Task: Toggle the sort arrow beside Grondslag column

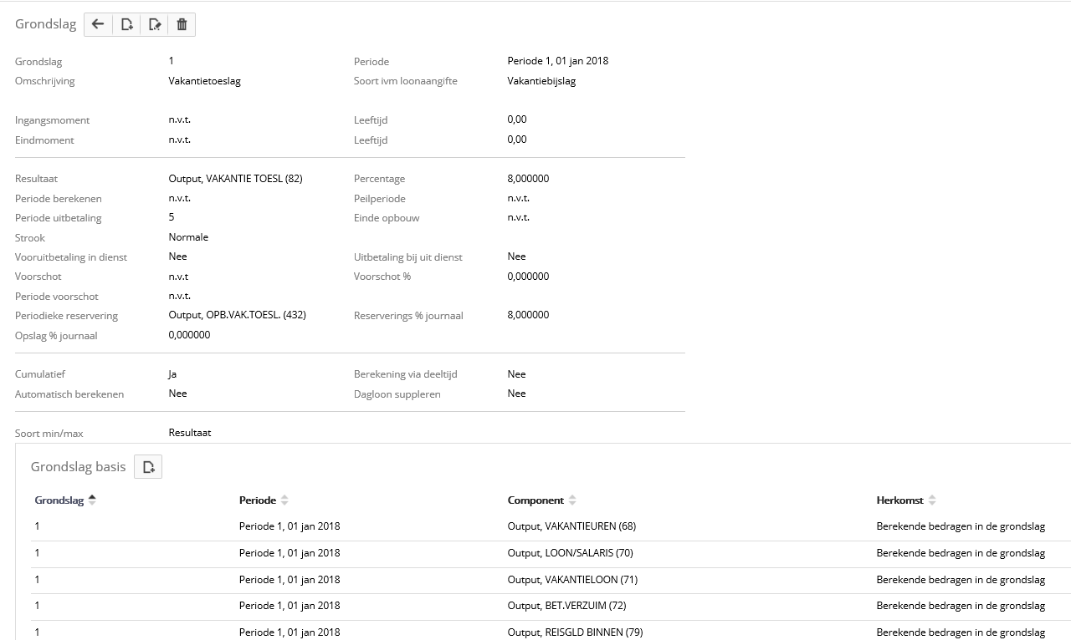Action: [92, 500]
